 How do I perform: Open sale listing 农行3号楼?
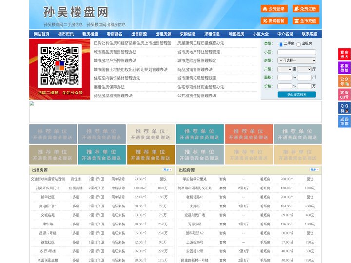point(48,251)
